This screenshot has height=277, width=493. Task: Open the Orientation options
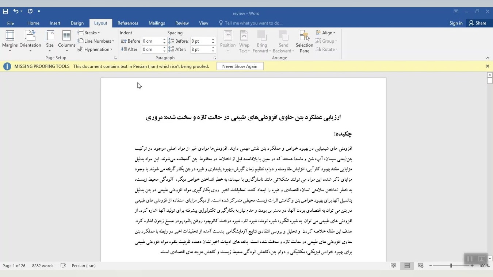tap(30, 41)
